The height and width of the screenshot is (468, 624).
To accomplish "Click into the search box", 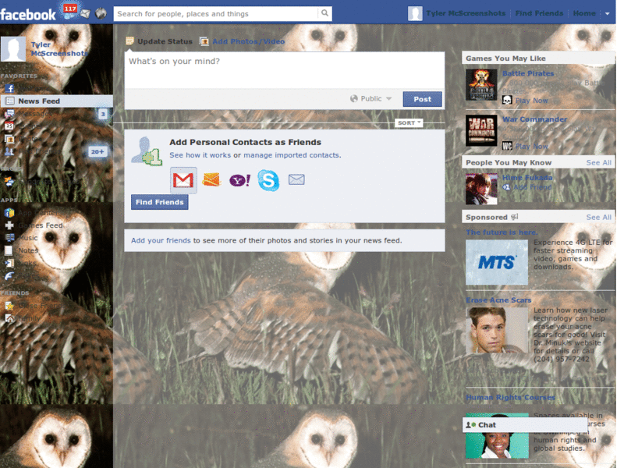I will click(216, 13).
